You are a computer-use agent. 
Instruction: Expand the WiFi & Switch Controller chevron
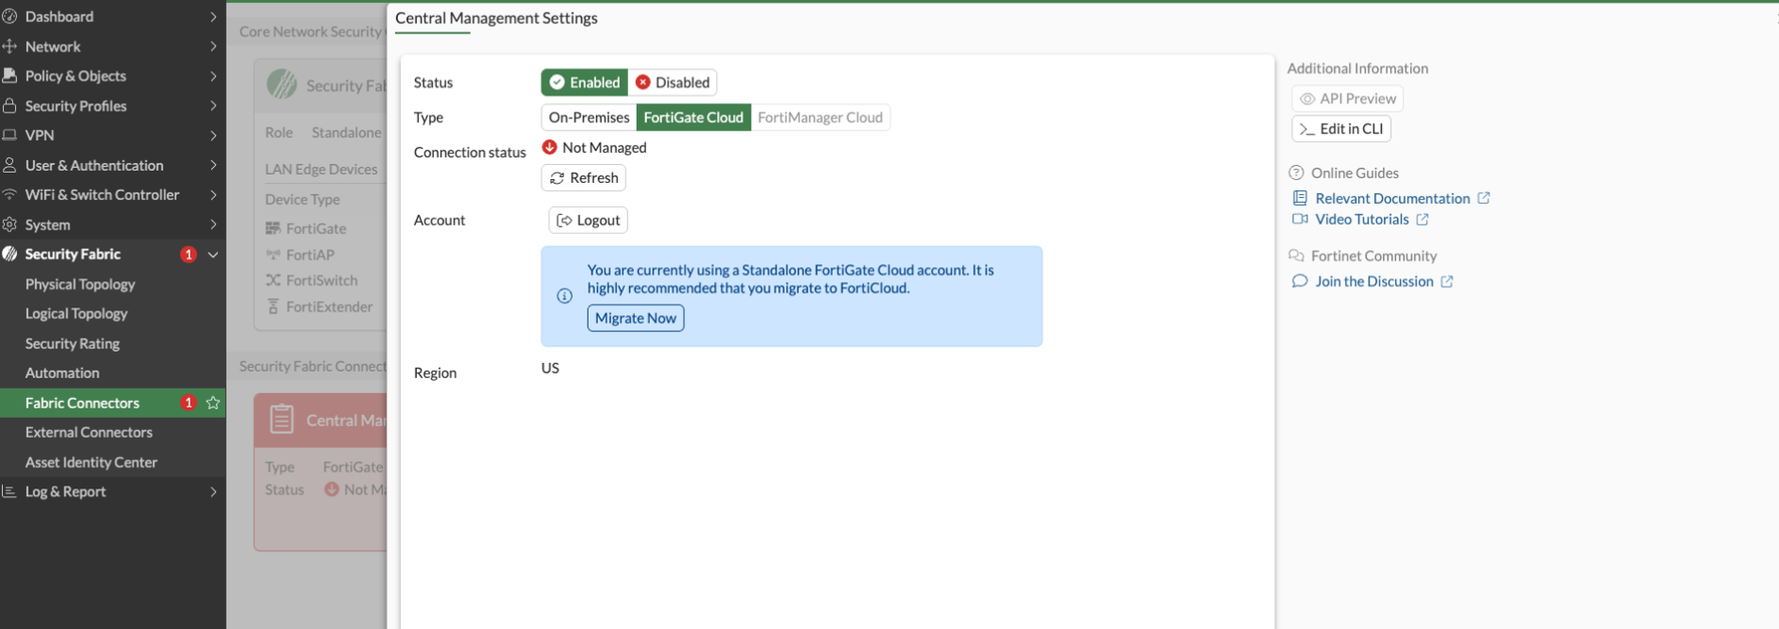pos(213,194)
